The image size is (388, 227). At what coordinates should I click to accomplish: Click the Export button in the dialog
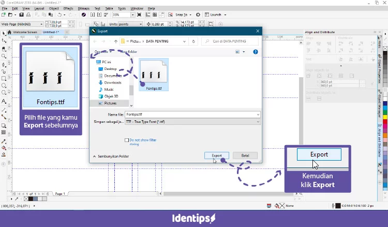pos(216,155)
